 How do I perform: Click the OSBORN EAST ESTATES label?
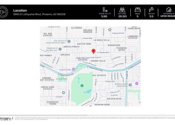pos(47,79)
